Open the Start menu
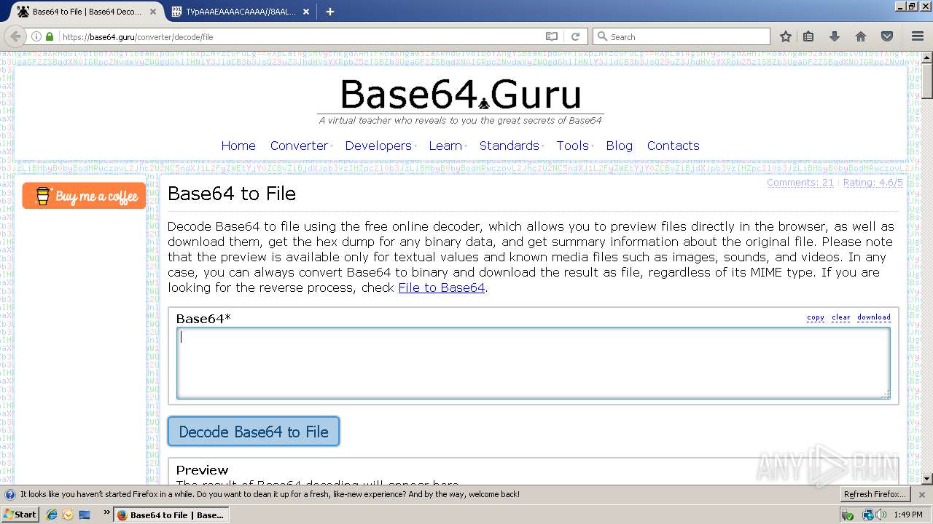 point(20,515)
